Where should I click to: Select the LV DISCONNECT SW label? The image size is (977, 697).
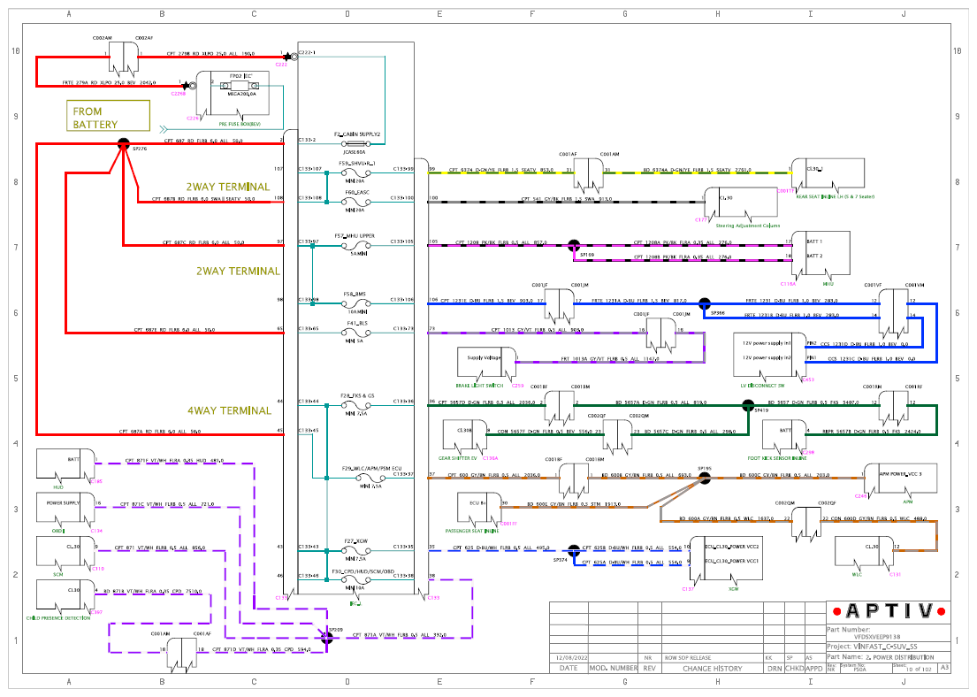point(762,386)
